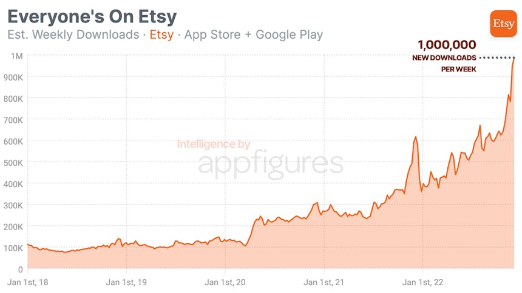Click the "appfigures" watermark logo
Screen dimensions: 522x293
[271, 163]
